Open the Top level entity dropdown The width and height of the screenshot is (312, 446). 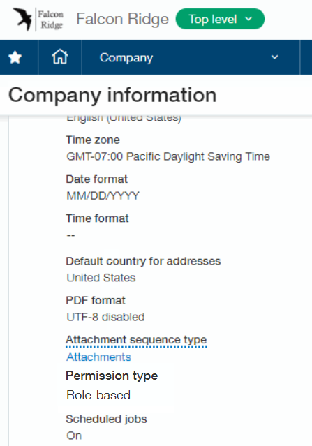(220, 19)
